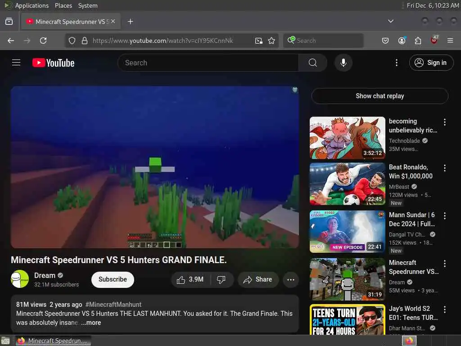Open options menu for Mann Sundar video
This screenshot has height=346, width=461.
[444, 216]
